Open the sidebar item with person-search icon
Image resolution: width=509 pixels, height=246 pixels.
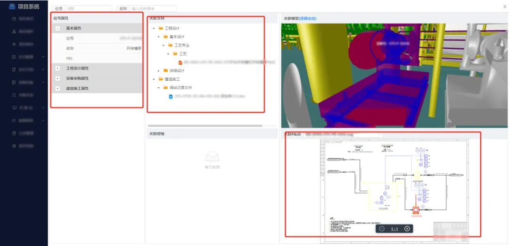pyautogui.click(x=14, y=44)
